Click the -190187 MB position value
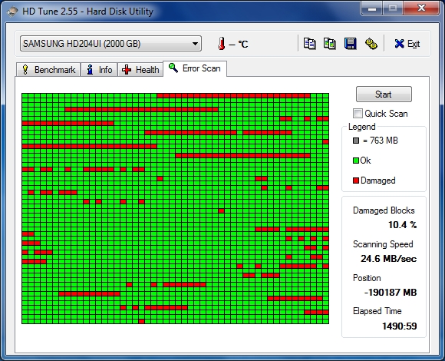The width and height of the screenshot is (445, 361). (x=391, y=293)
